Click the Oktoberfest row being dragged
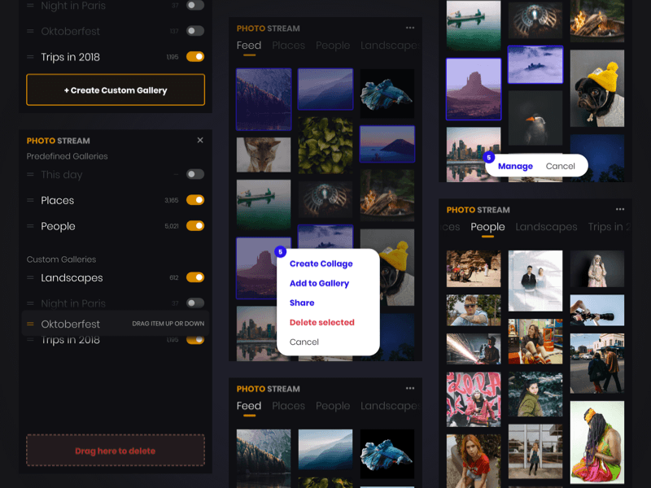 [116, 324]
